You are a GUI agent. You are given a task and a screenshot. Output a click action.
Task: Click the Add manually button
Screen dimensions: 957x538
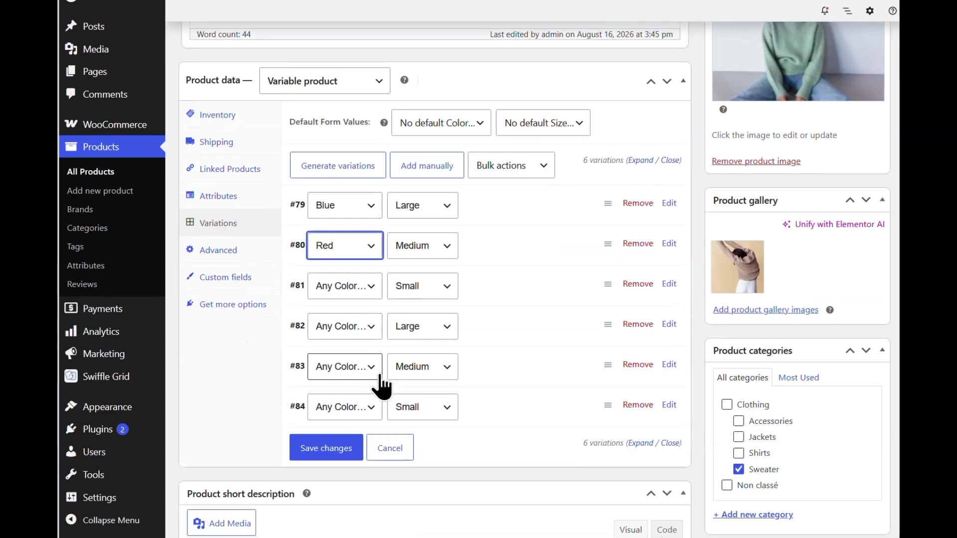(x=427, y=165)
